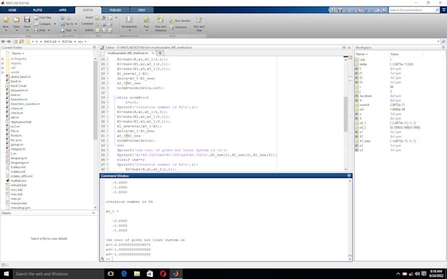447x279 pixels.
Task: Open Command Window actions menu button
Action: [x=349, y=176]
